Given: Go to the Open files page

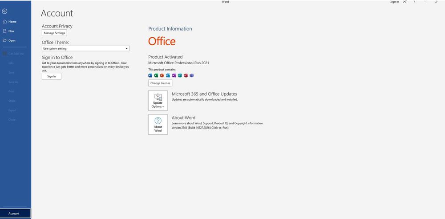Looking at the screenshot, I should (x=15, y=40).
